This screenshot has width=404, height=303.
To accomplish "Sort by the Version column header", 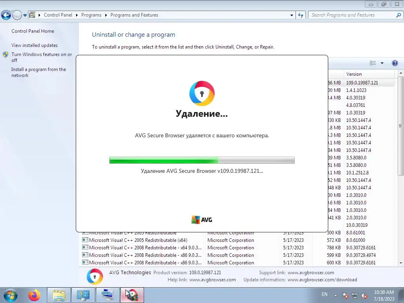I will pyautogui.click(x=369, y=74).
